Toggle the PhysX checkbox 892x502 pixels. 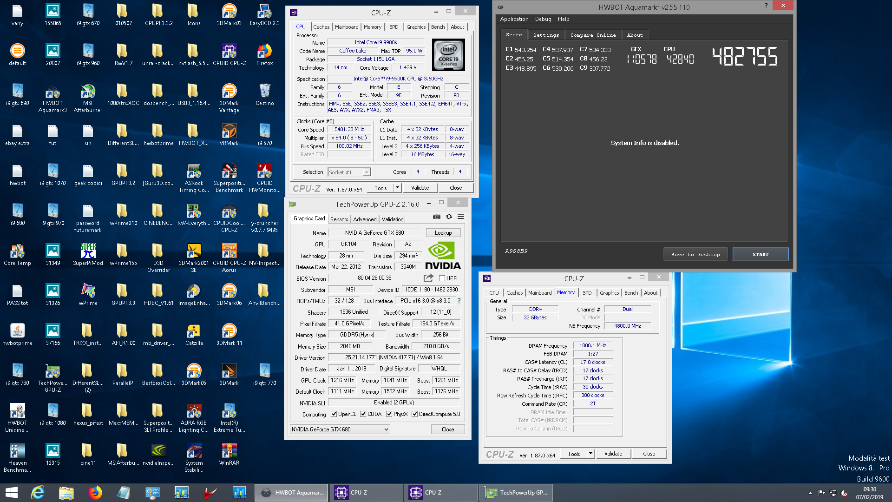tap(389, 414)
